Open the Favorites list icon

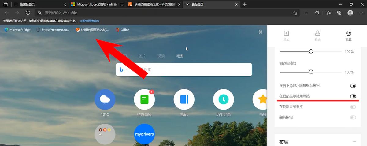coord(328,13)
